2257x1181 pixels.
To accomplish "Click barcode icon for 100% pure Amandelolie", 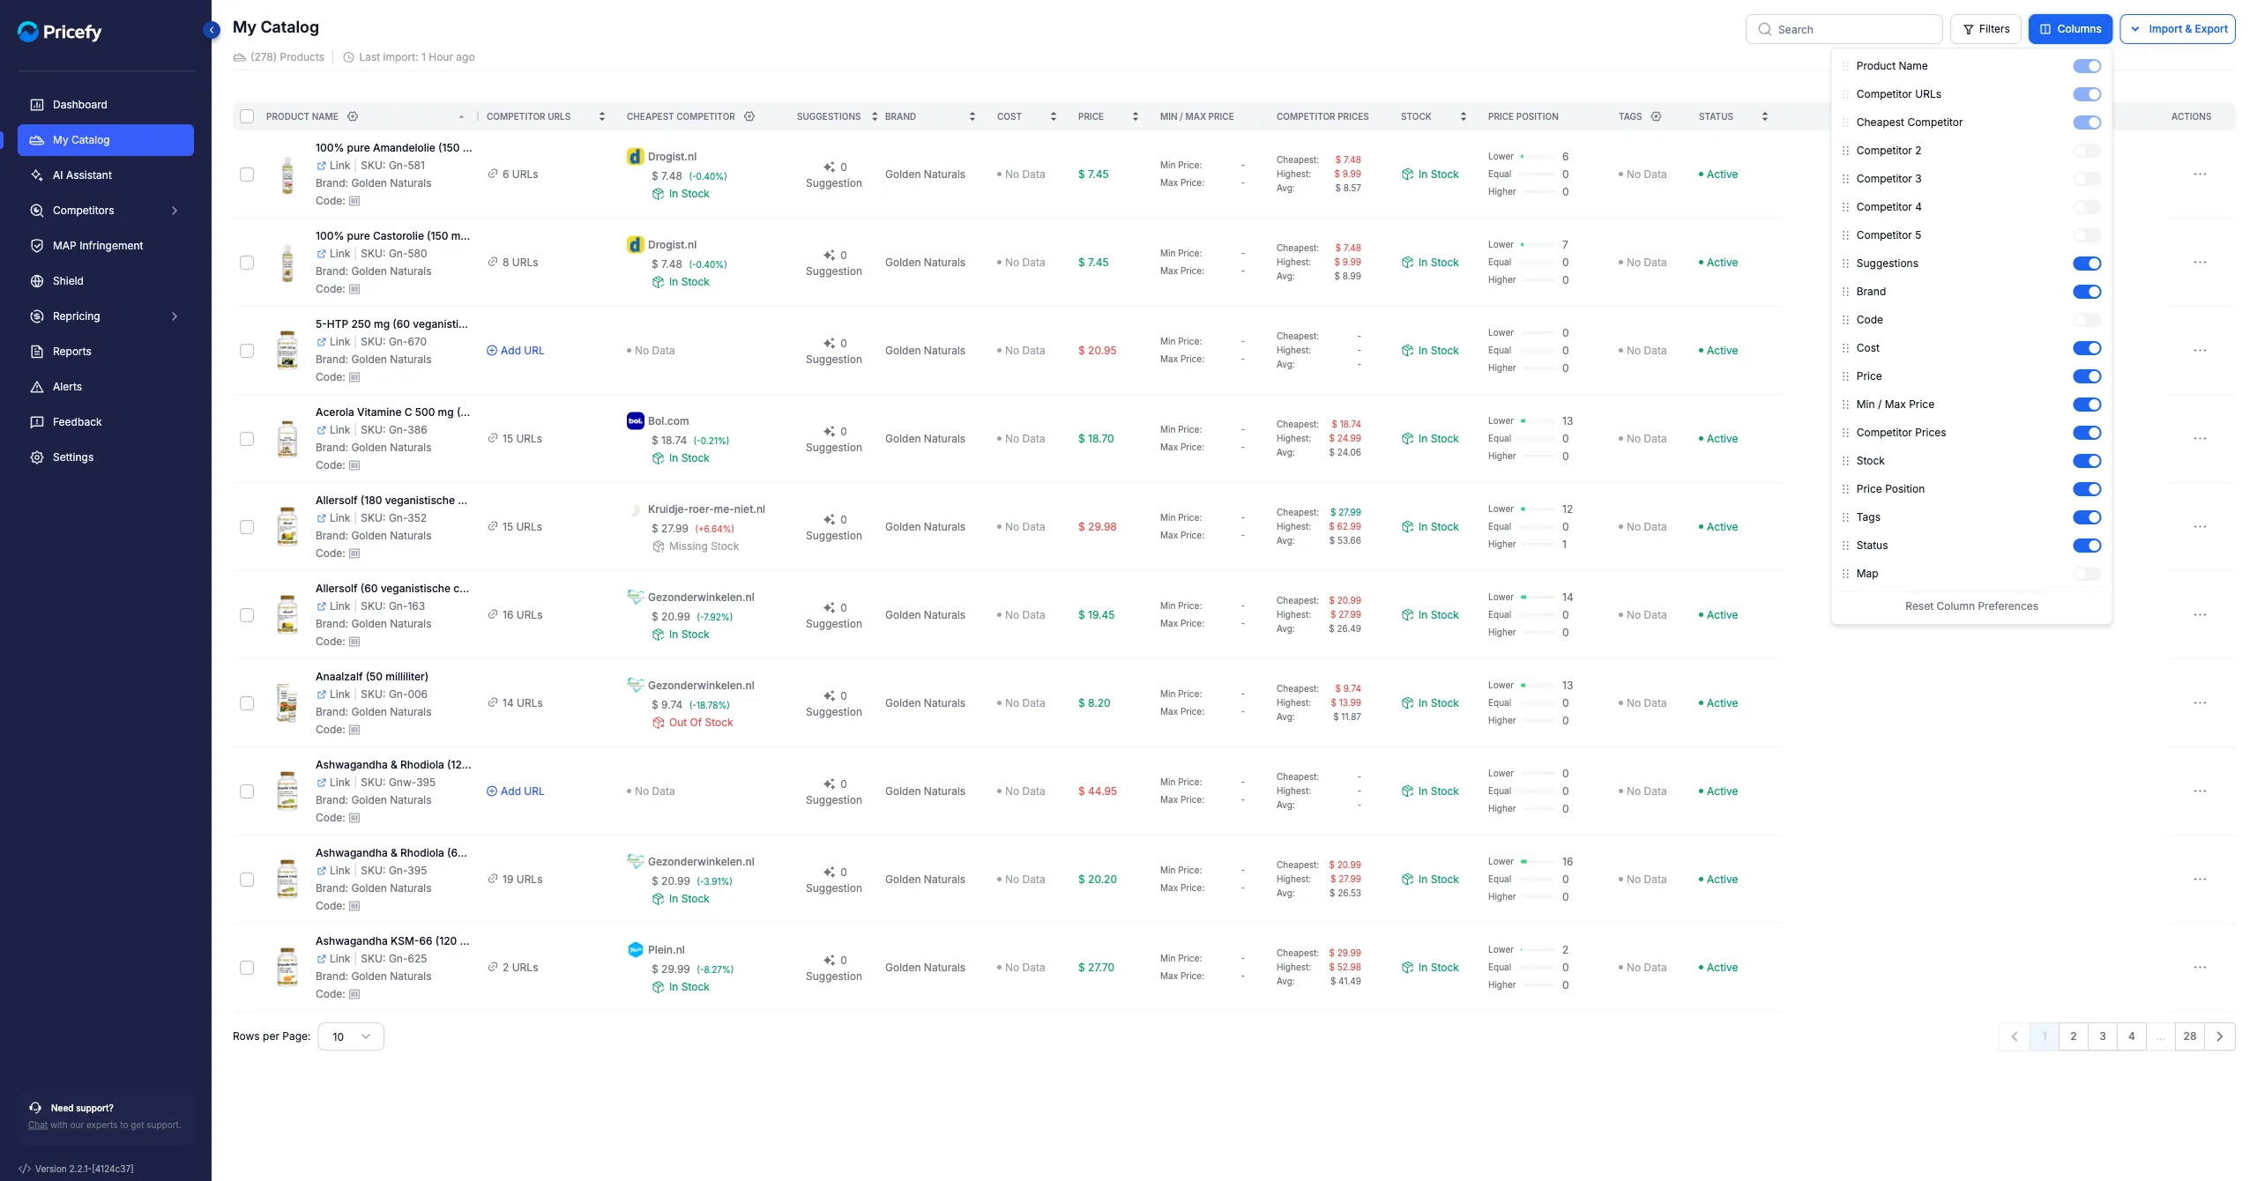I will coord(354,201).
